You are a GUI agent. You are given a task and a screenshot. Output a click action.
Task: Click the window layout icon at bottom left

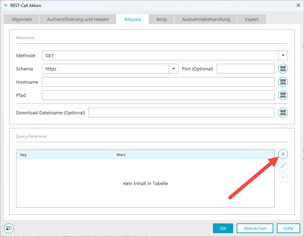(9, 228)
